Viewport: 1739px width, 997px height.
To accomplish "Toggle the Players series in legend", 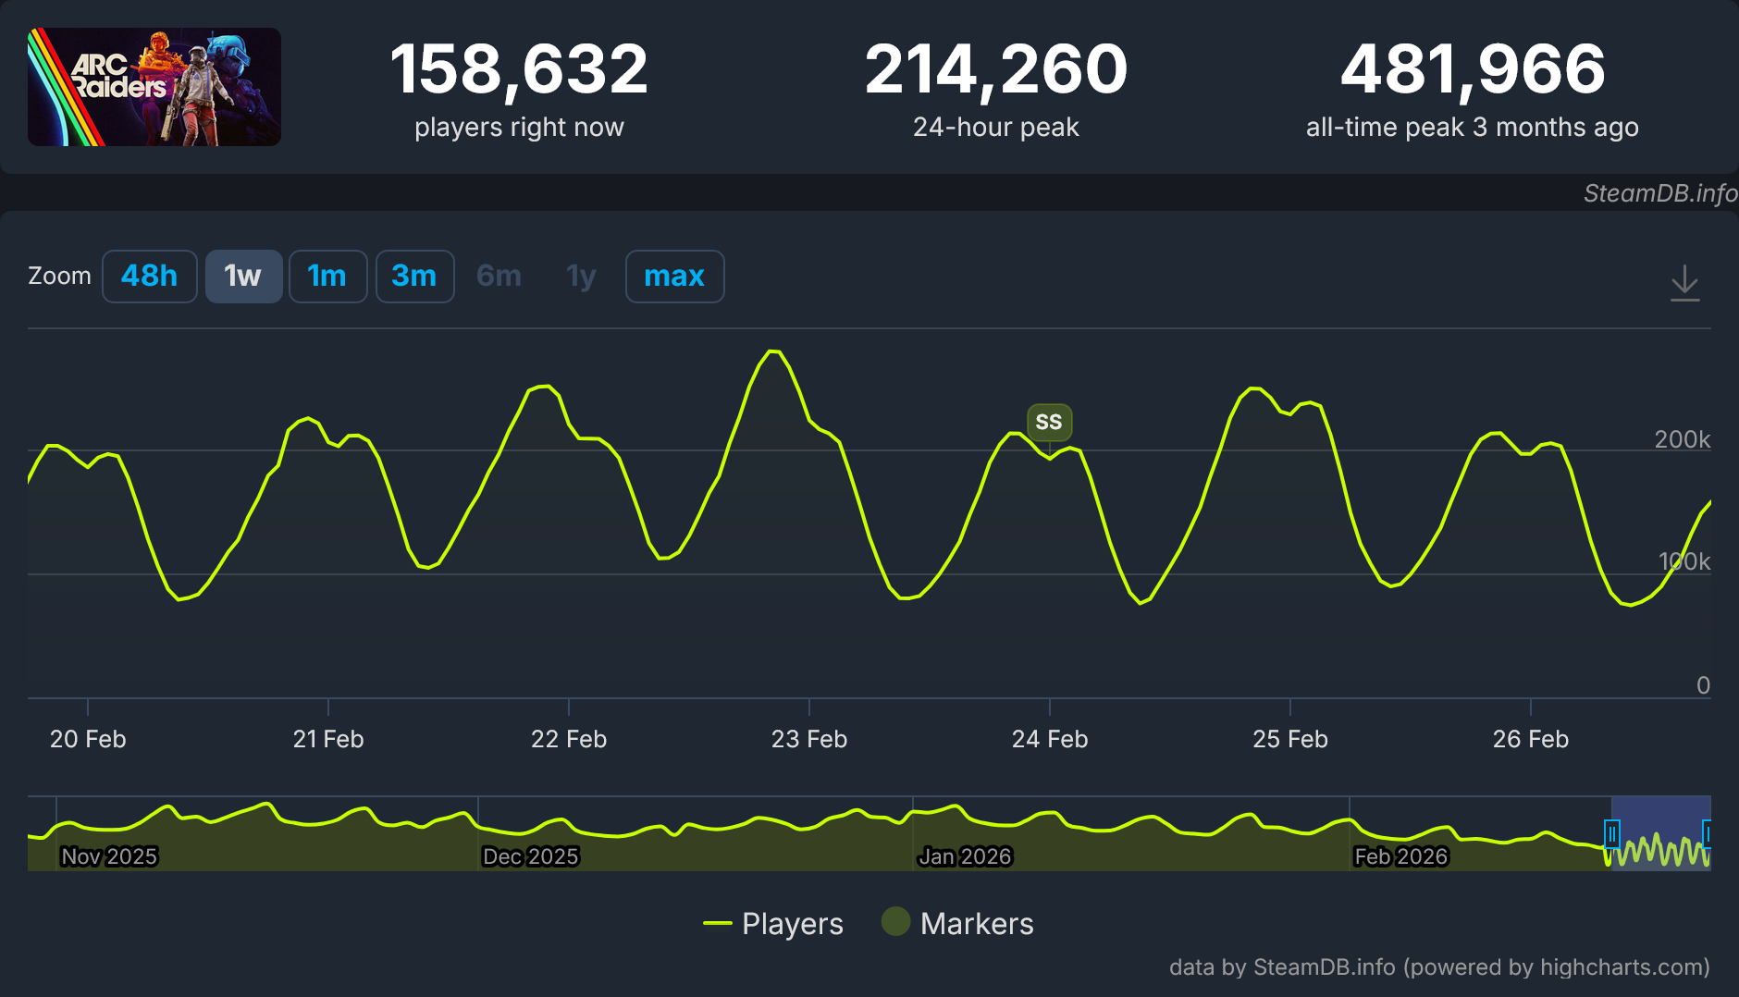I will click(774, 923).
